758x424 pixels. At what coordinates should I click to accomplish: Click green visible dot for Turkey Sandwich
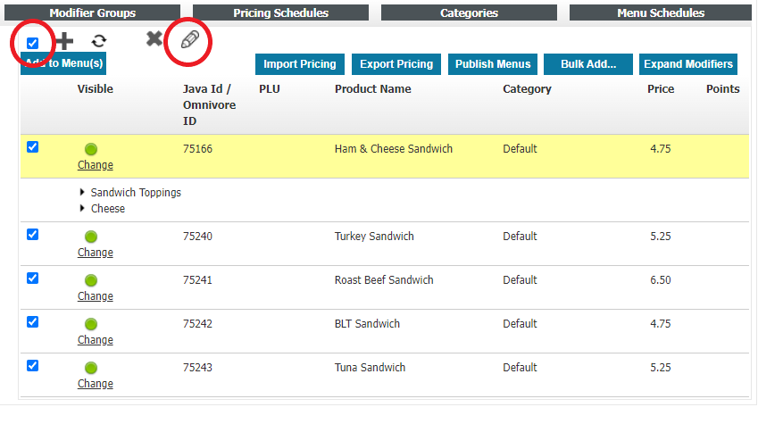click(91, 237)
